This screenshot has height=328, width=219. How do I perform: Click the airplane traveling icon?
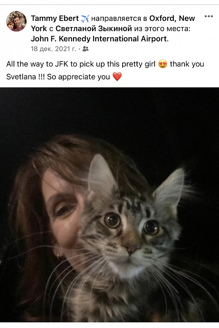coord(85,18)
